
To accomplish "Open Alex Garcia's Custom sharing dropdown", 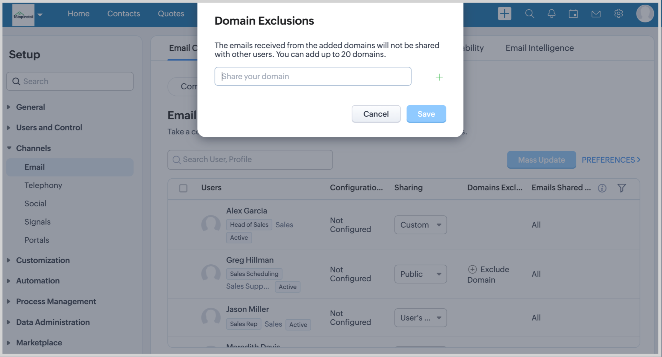I will [x=420, y=225].
